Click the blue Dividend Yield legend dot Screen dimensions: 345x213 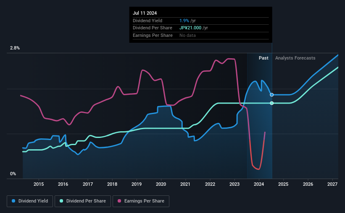click(13, 201)
